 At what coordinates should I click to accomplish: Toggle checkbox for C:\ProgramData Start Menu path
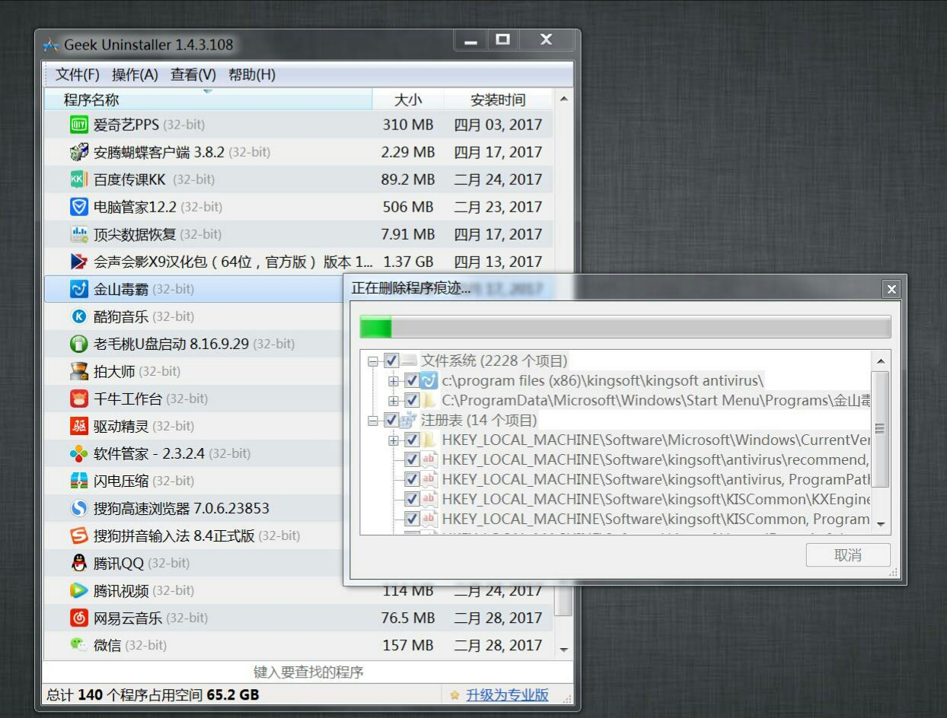pos(411,400)
